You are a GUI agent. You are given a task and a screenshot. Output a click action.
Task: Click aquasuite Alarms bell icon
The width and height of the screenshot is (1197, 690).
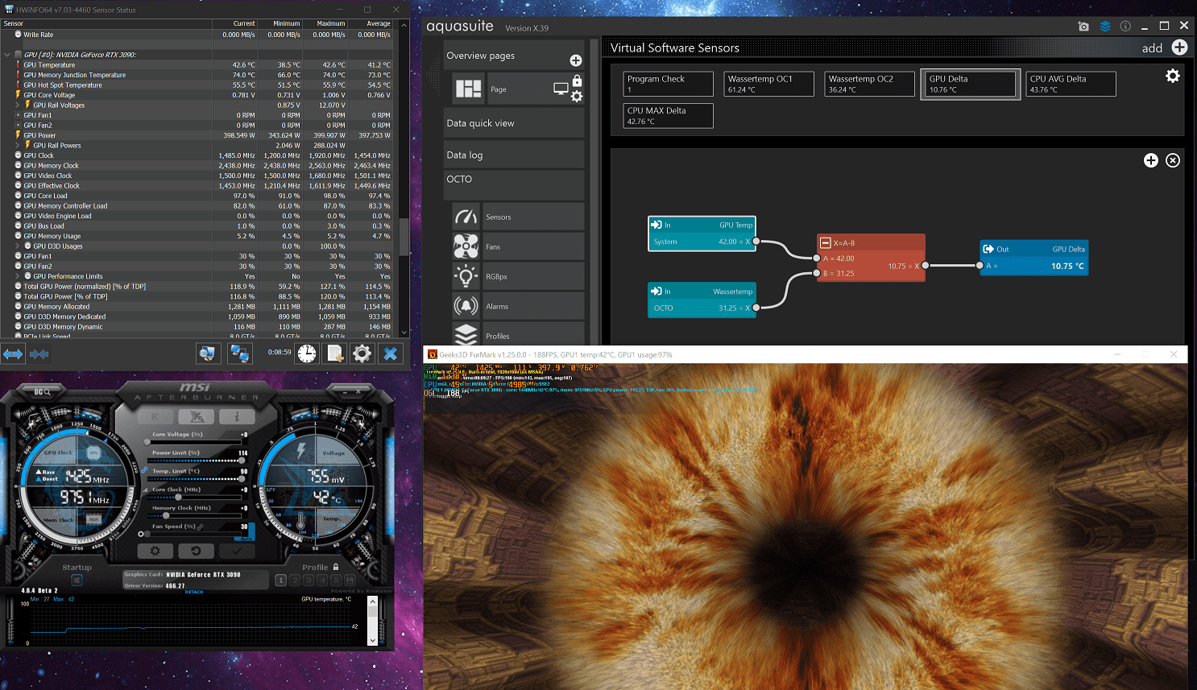point(466,306)
